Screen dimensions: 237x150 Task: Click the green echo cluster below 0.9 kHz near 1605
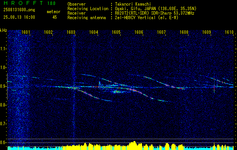pos(116,91)
